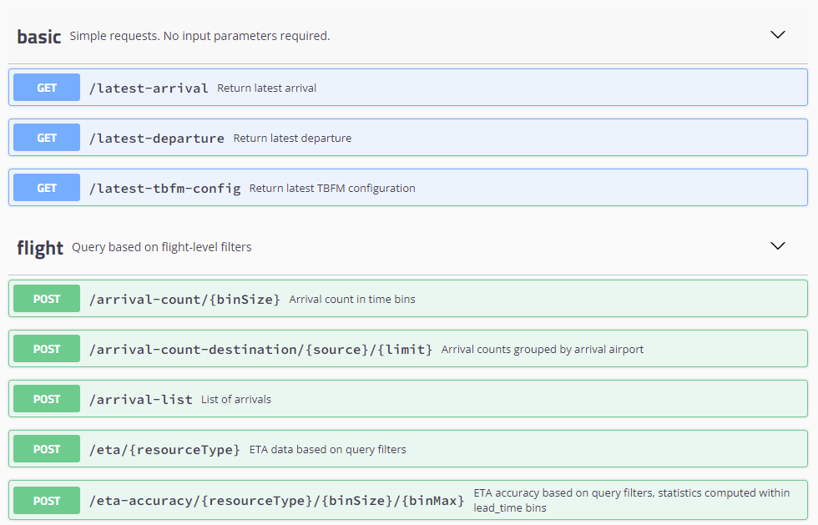The width and height of the screenshot is (818, 525).
Task: Open the /eta/{resourceType} endpoint path
Action: tap(164, 449)
